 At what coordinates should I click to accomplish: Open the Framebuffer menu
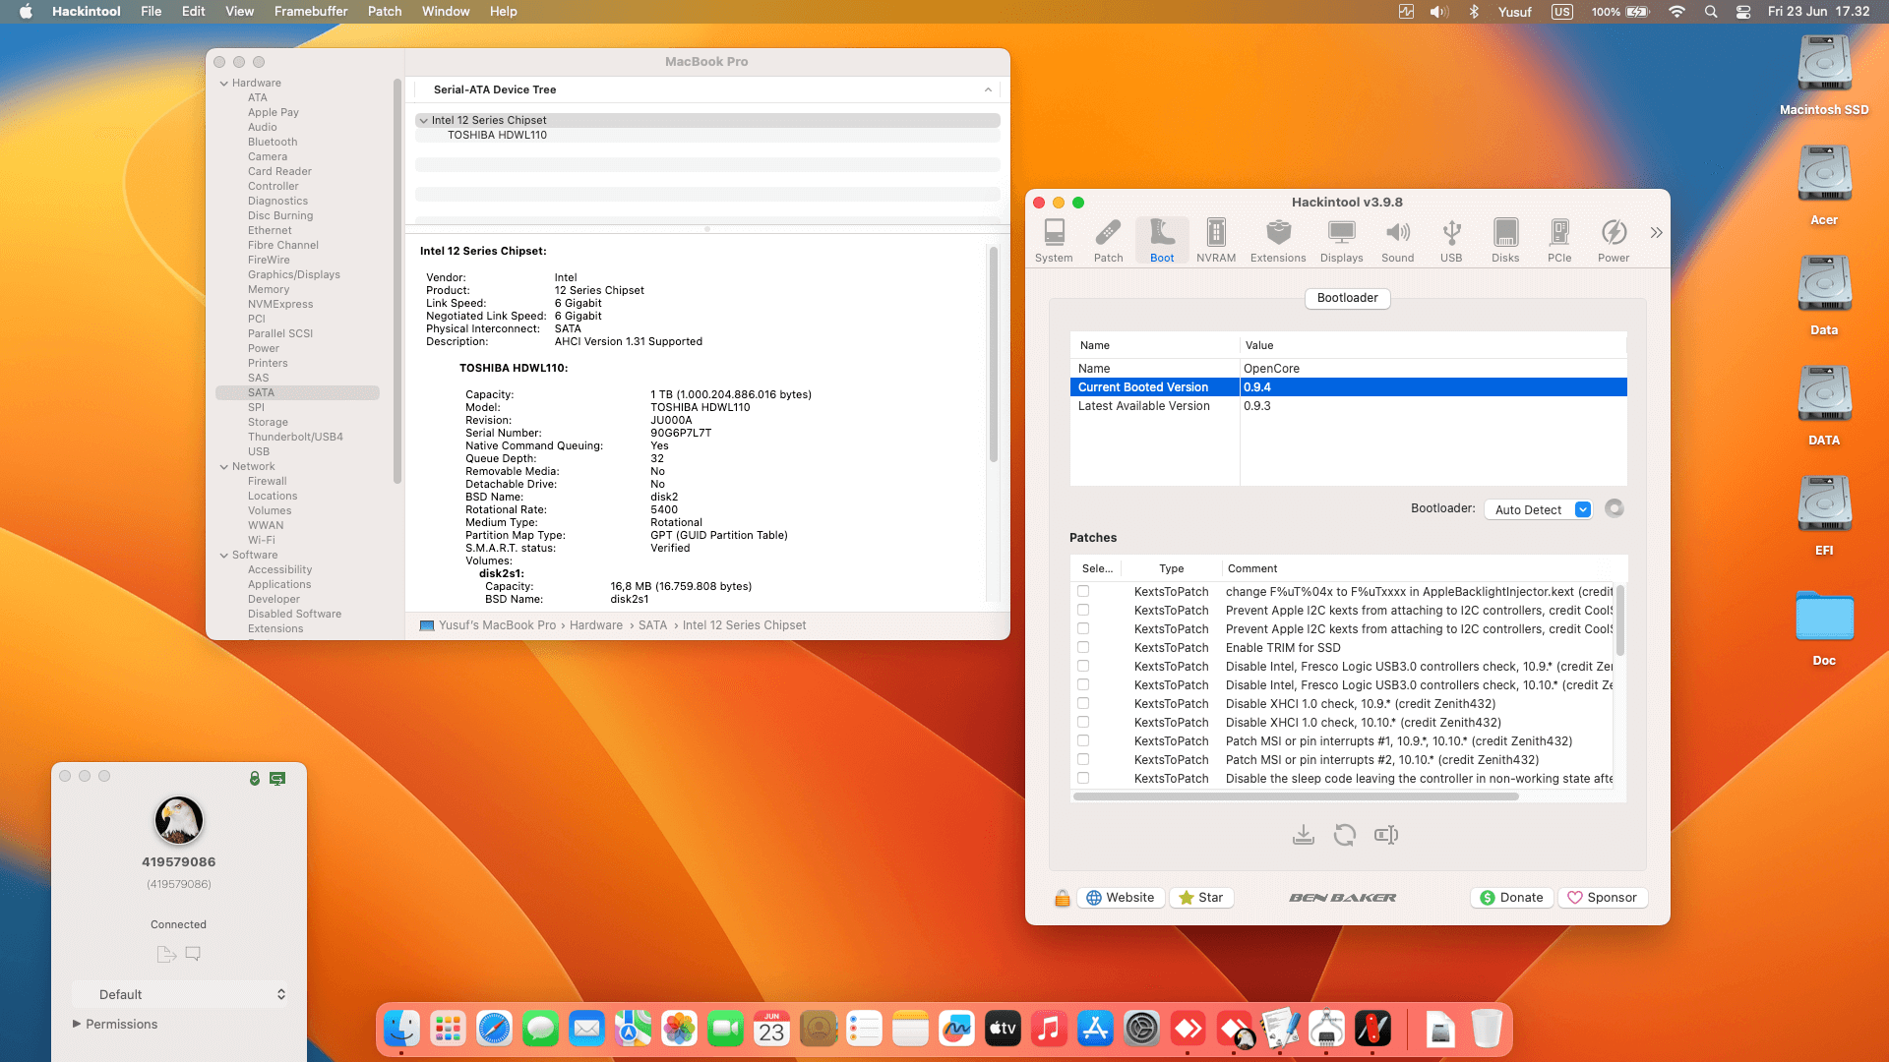[x=310, y=12]
